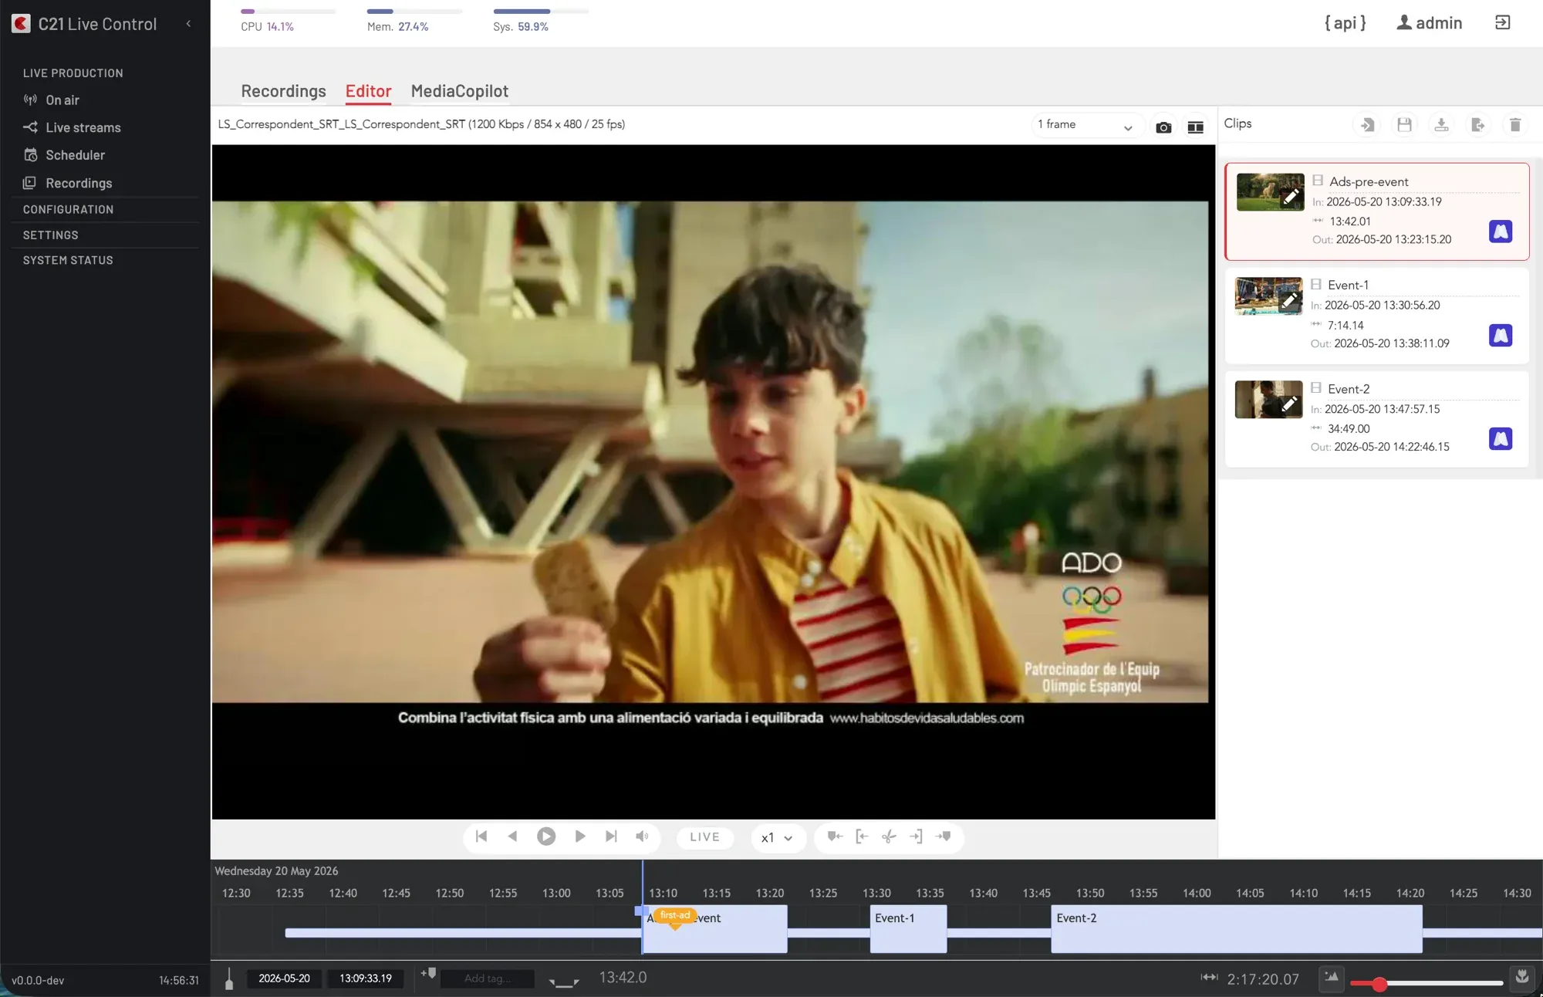Image resolution: width=1543 pixels, height=997 pixels.
Task: Open MediaCopilot for Event-2 clip
Action: (x=1500, y=439)
